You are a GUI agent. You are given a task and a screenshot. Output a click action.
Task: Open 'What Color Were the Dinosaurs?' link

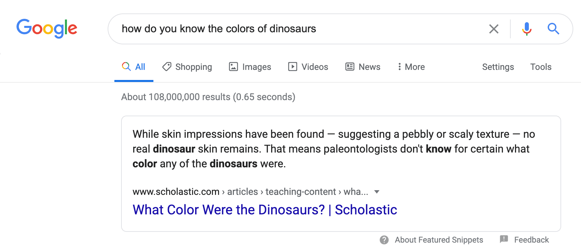pyautogui.click(x=265, y=210)
